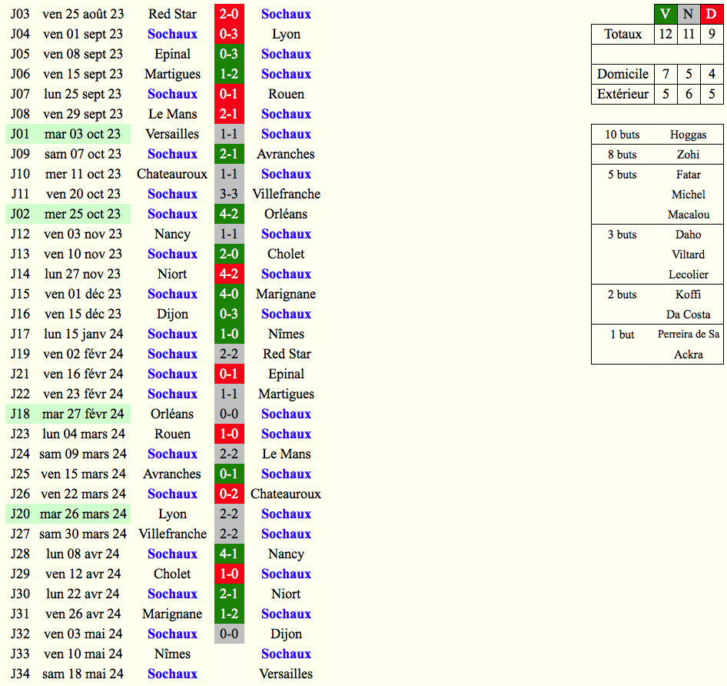Click Martigues team name in J06 row
Screen dimensions: 727x686
[172, 75]
